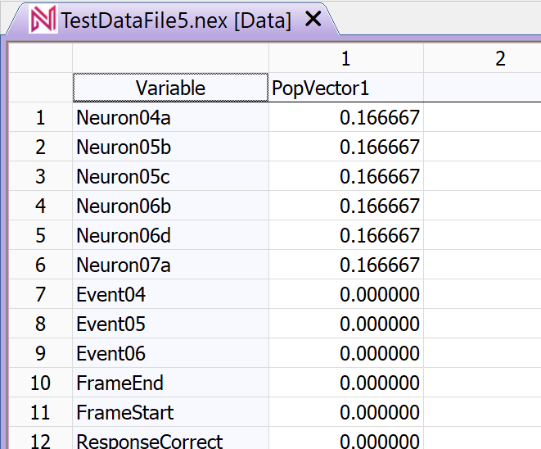Screen dimensions: 541x449
Task: Click the PopVector1 value for Neuron06d
Action: 345,235
